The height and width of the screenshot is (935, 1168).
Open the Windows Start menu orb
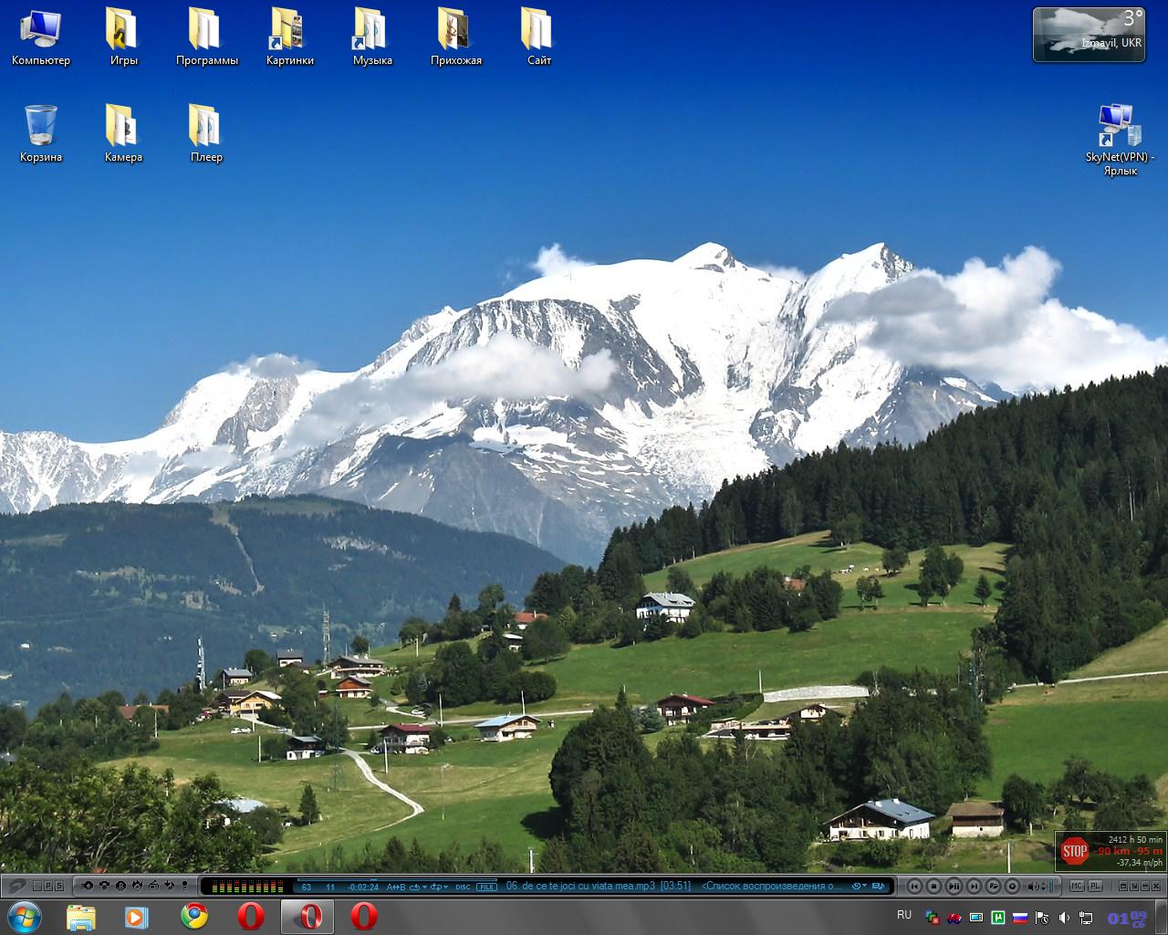pos(25,916)
